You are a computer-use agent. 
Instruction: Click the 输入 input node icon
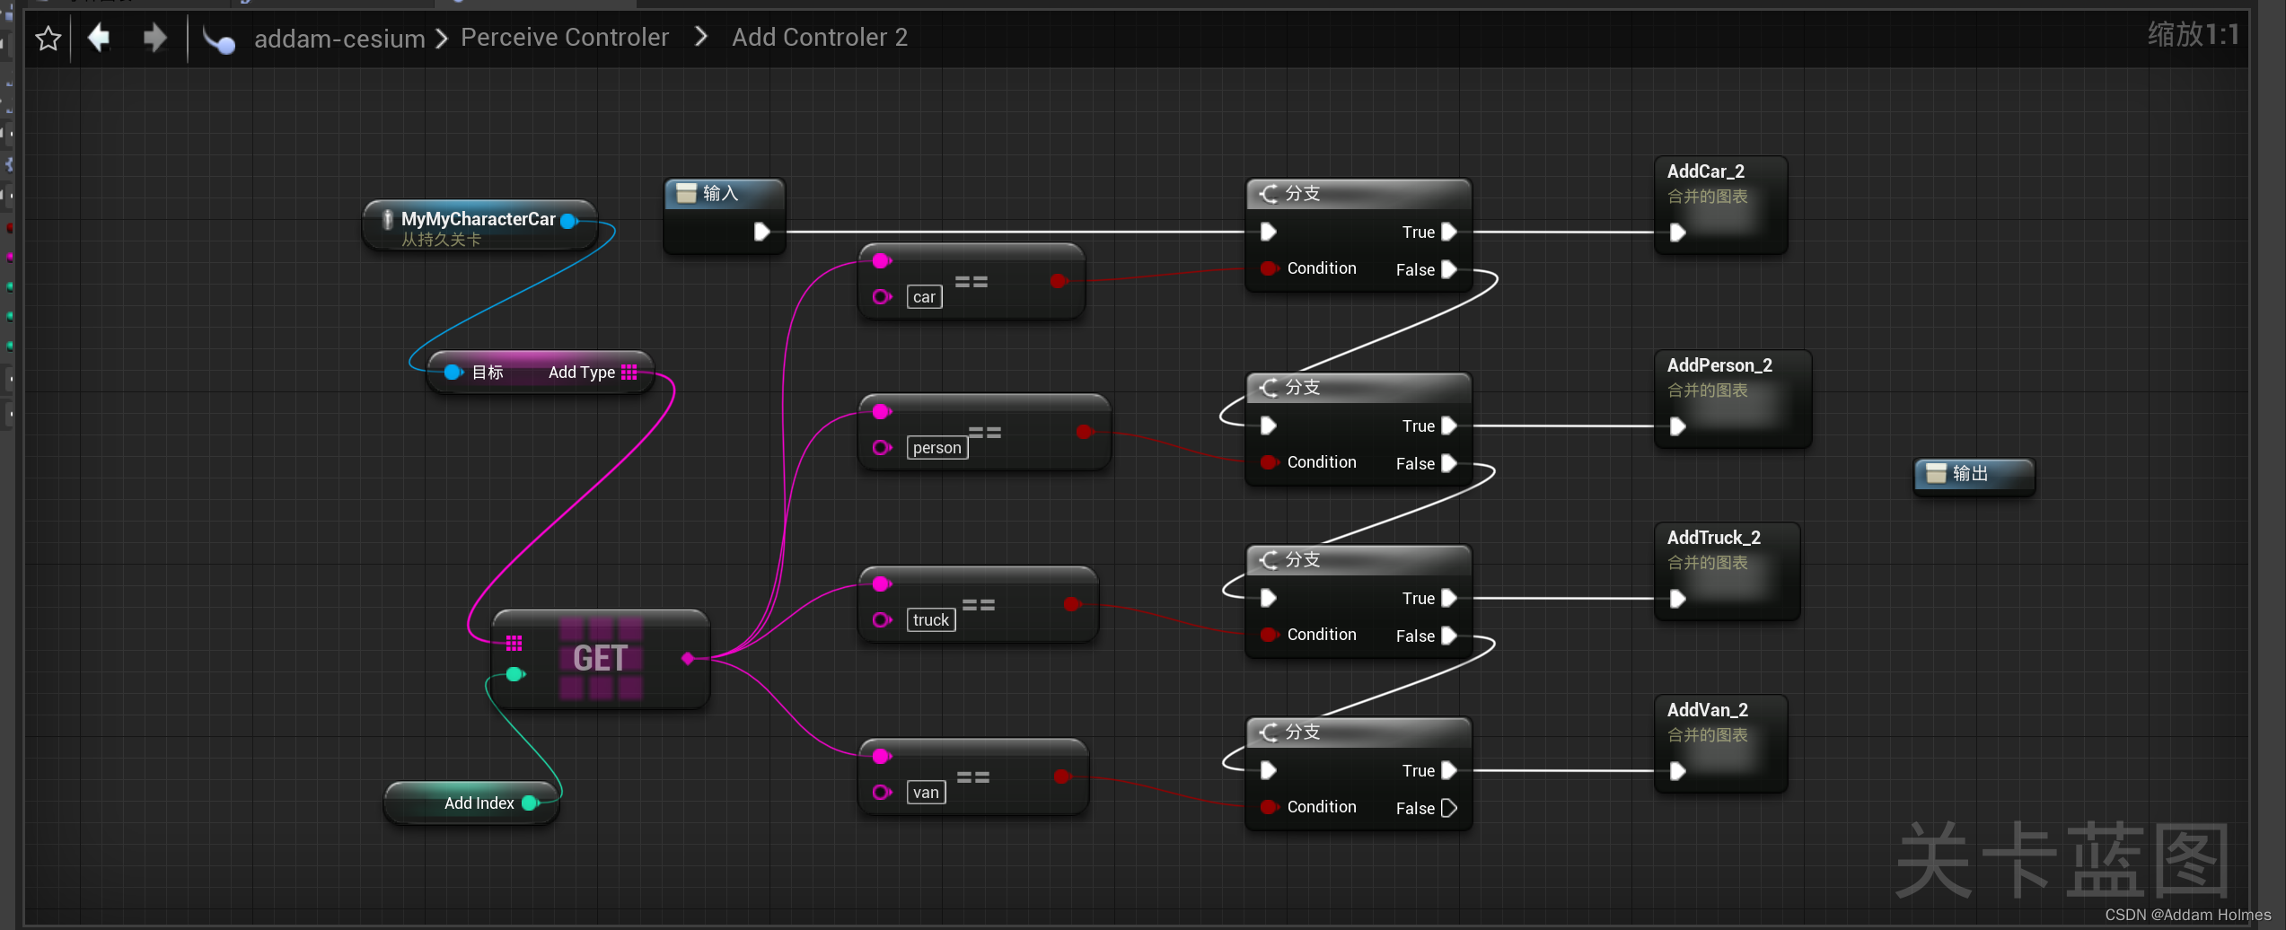[x=687, y=192]
